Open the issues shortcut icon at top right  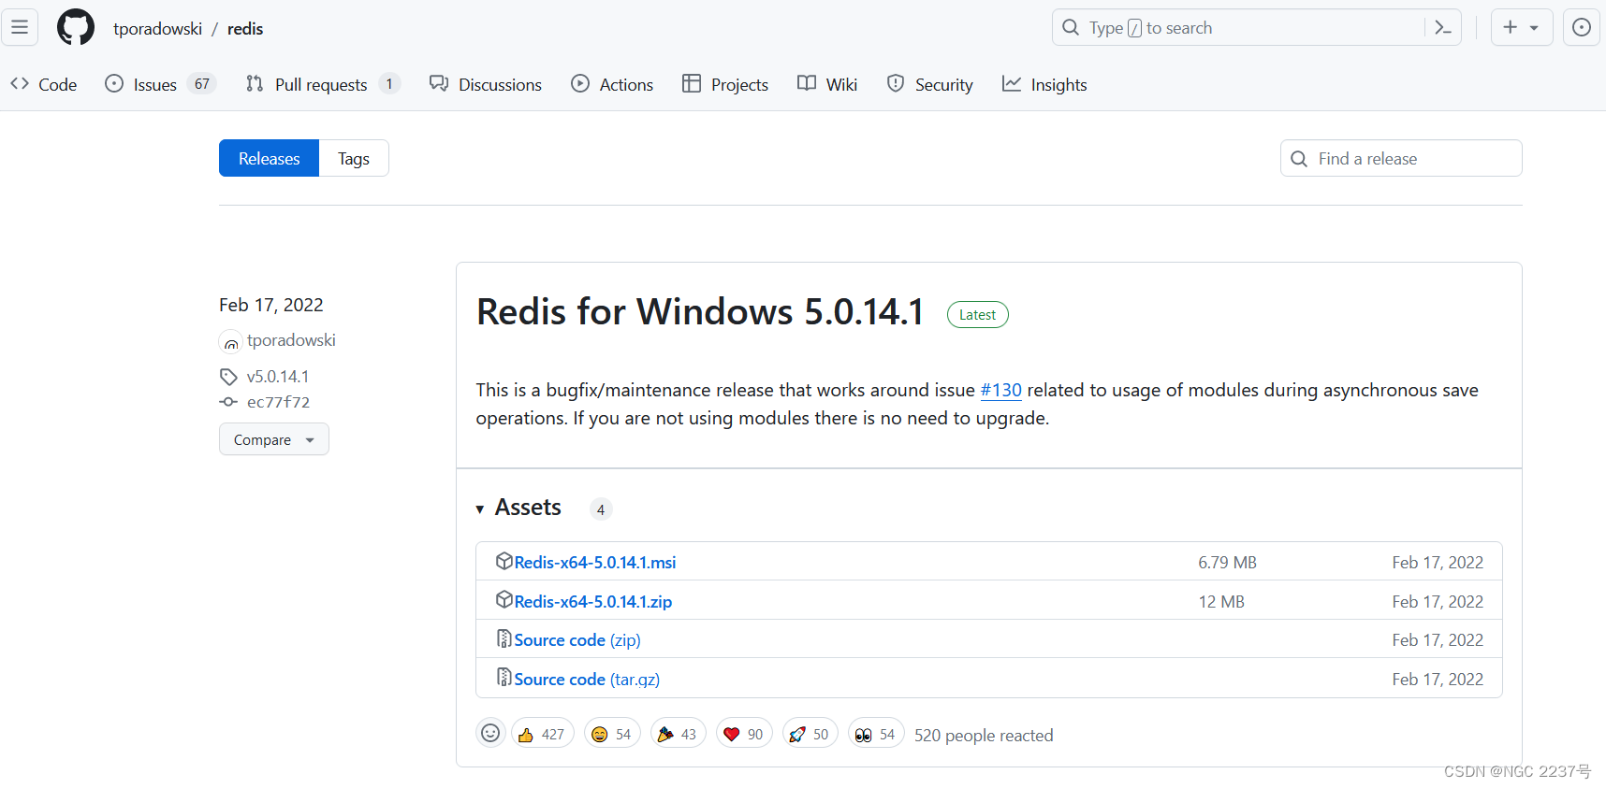tap(1582, 27)
